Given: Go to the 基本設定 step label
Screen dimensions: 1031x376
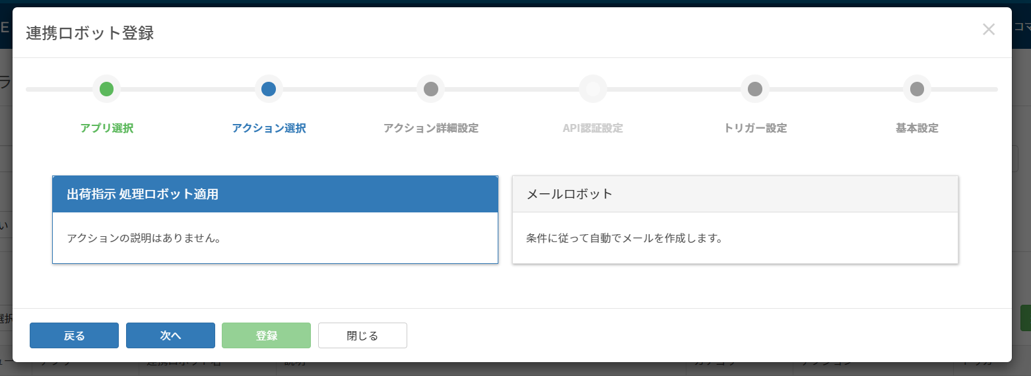Looking at the screenshot, I should 917,128.
